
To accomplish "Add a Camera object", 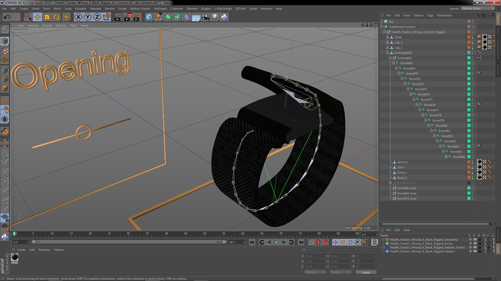I will (206, 17).
